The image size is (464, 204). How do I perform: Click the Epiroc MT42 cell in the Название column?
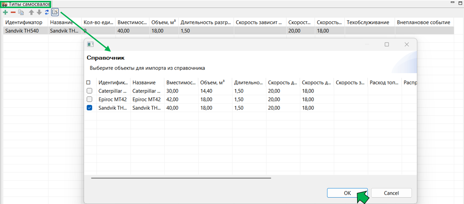147,99
